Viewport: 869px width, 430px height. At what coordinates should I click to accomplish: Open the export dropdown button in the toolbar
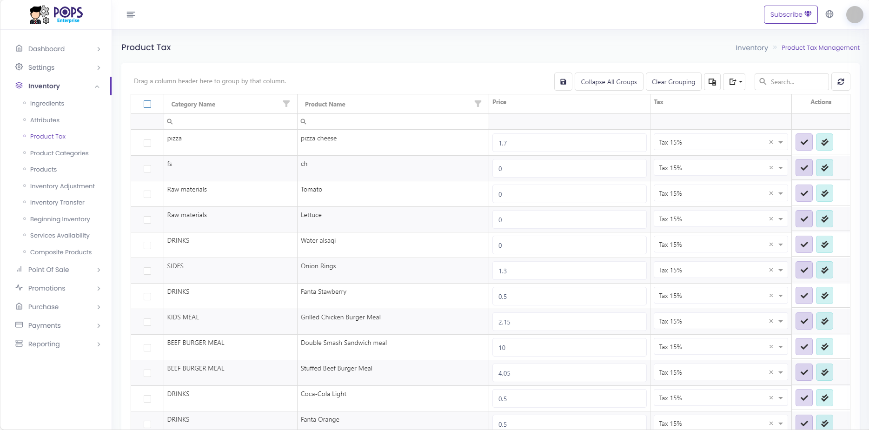coord(735,82)
